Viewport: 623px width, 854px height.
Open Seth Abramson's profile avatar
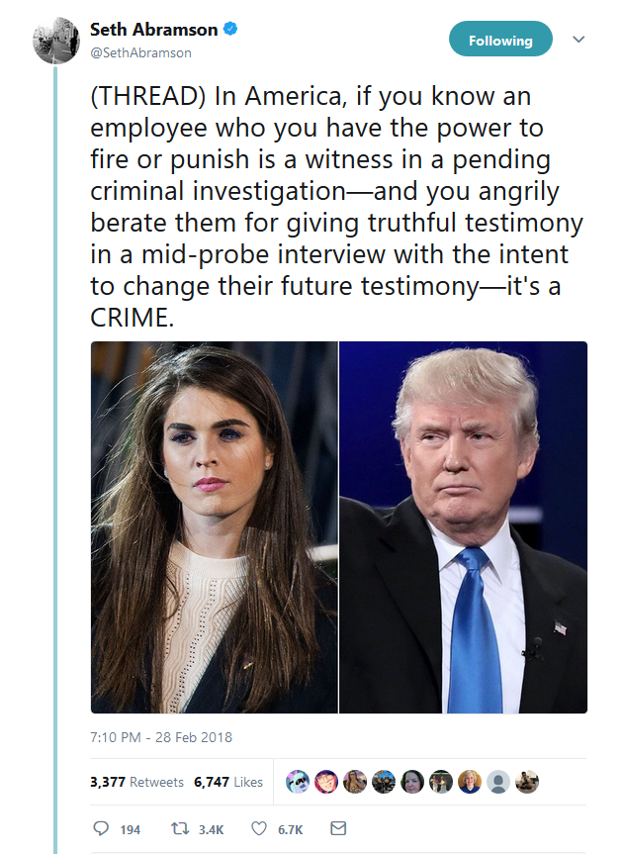(x=56, y=41)
